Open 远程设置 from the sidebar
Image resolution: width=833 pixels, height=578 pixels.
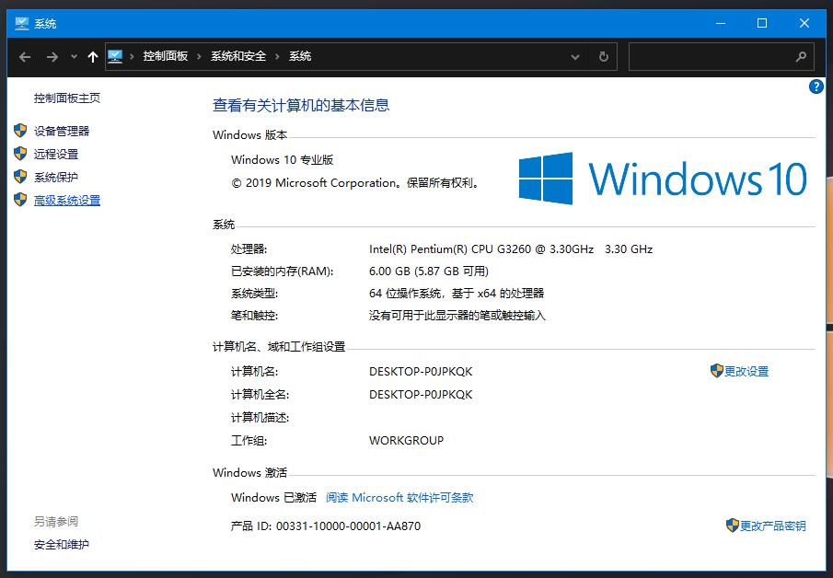point(56,154)
